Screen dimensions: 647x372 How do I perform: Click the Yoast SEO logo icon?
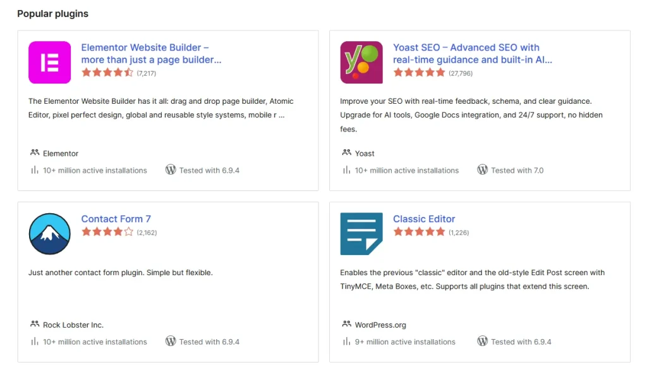coord(361,62)
